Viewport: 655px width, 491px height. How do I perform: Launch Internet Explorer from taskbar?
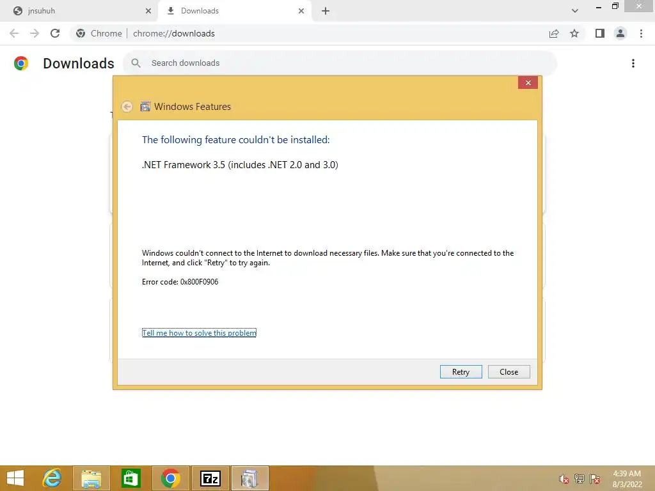coord(52,478)
